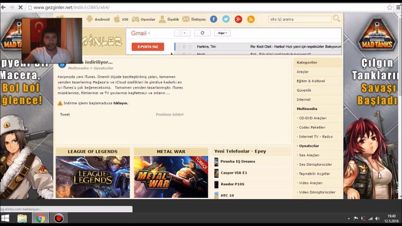
Task: Open the network signal tray icon
Action: 371,218
